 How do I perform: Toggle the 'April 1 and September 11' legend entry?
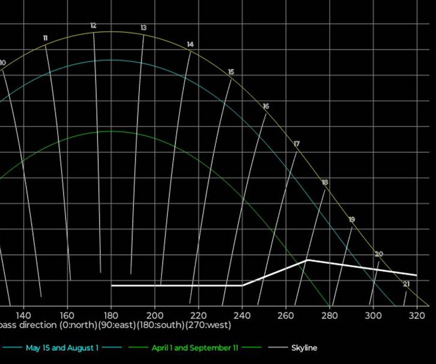(x=195, y=348)
